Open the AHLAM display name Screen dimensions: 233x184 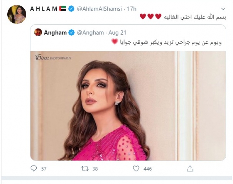click(44, 9)
